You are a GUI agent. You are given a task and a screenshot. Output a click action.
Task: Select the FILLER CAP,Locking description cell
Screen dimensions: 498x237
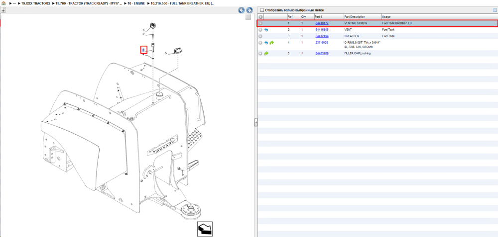[x=357, y=54]
